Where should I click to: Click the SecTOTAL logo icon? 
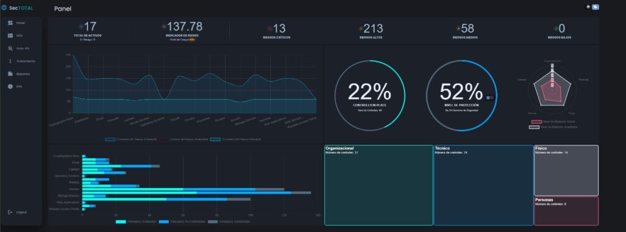[x=4, y=7]
